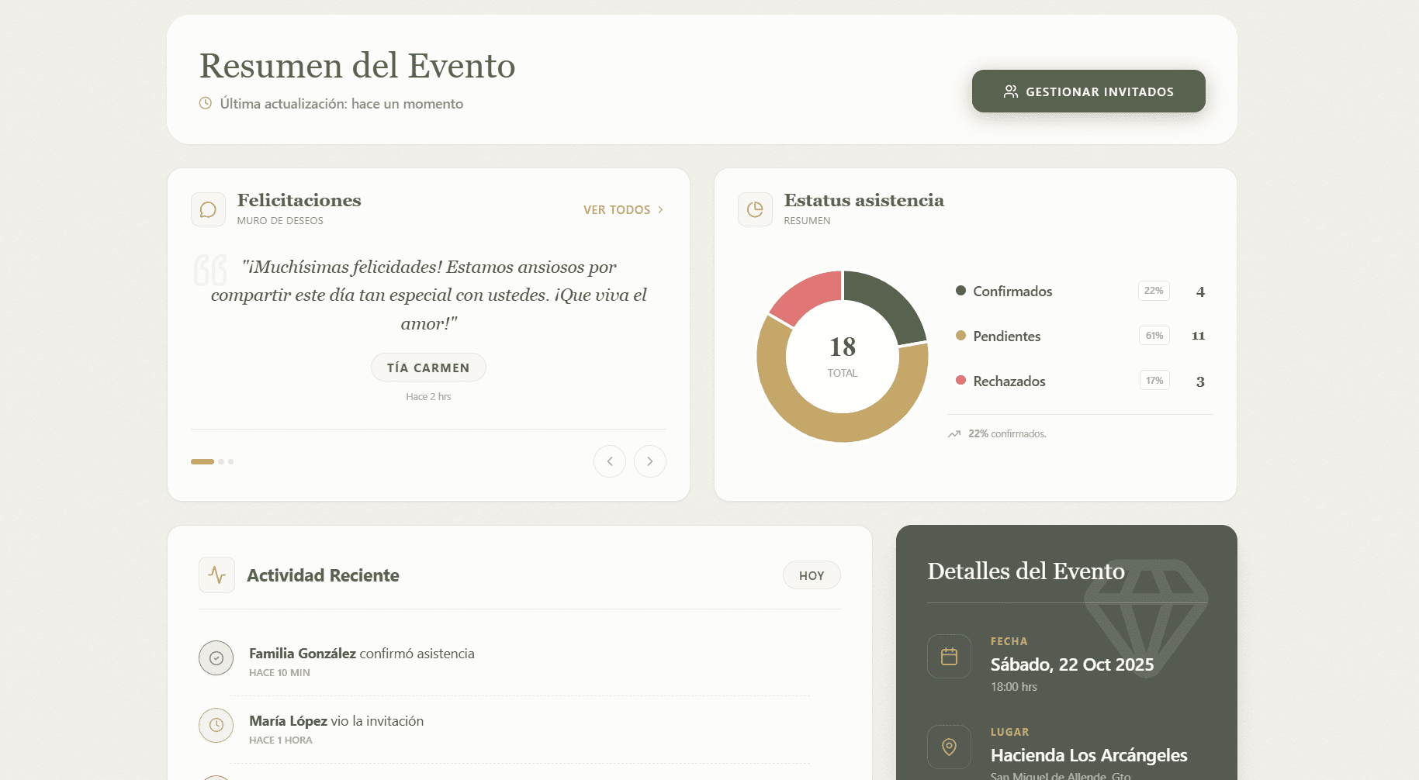1419x780 pixels.
Task: Switch to the HOY filter in Actividad Reciente
Action: pyautogui.click(x=811, y=575)
